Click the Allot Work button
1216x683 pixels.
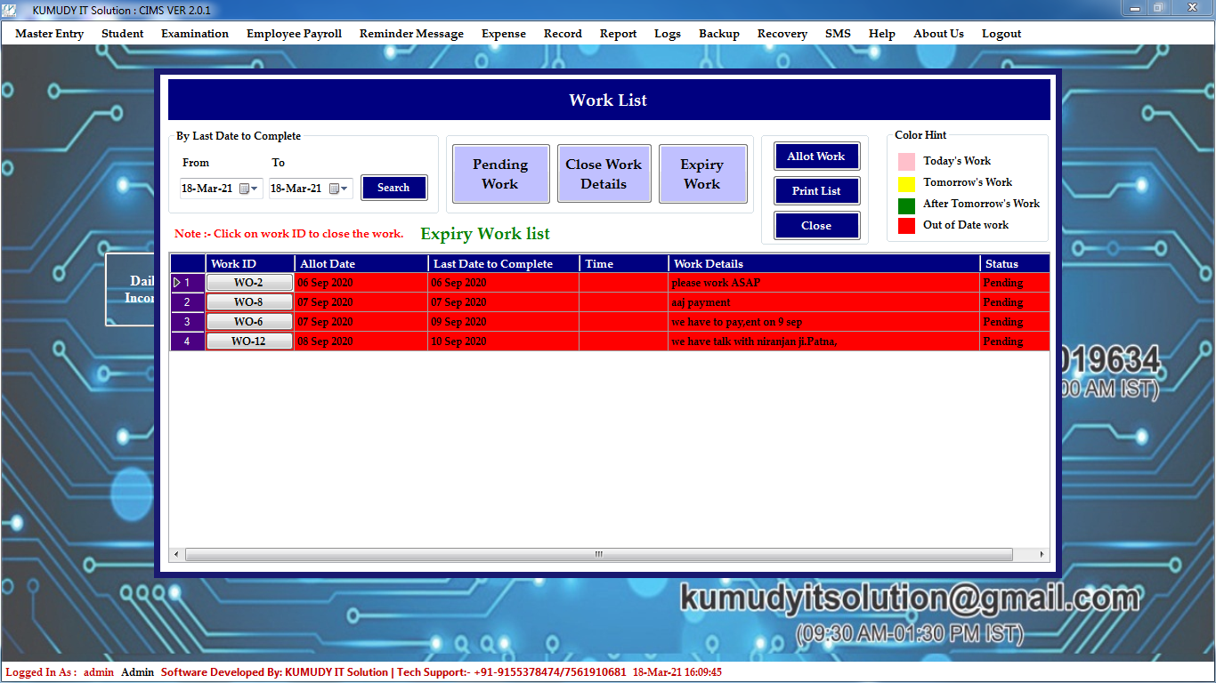click(x=815, y=157)
